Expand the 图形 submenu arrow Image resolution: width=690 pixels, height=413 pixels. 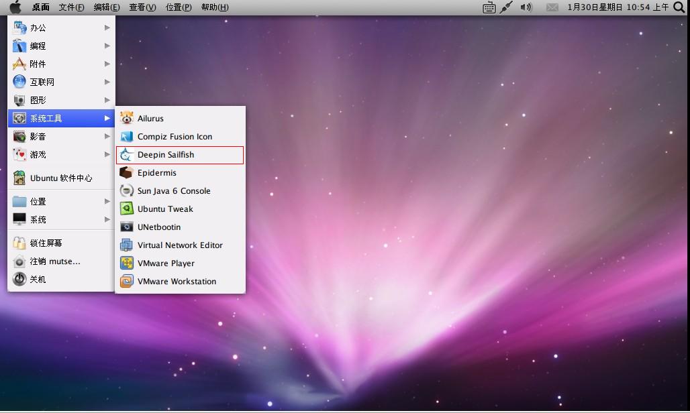(x=107, y=100)
